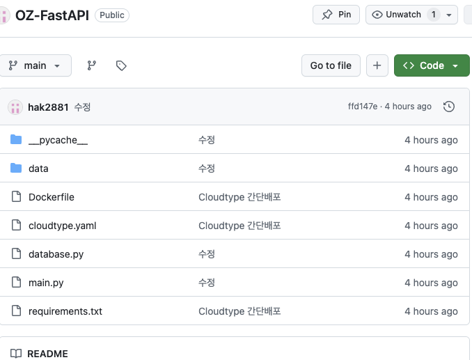472x360 pixels.
Task: Open the latest commit message 수정
Action: pyautogui.click(x=82, y=107)
